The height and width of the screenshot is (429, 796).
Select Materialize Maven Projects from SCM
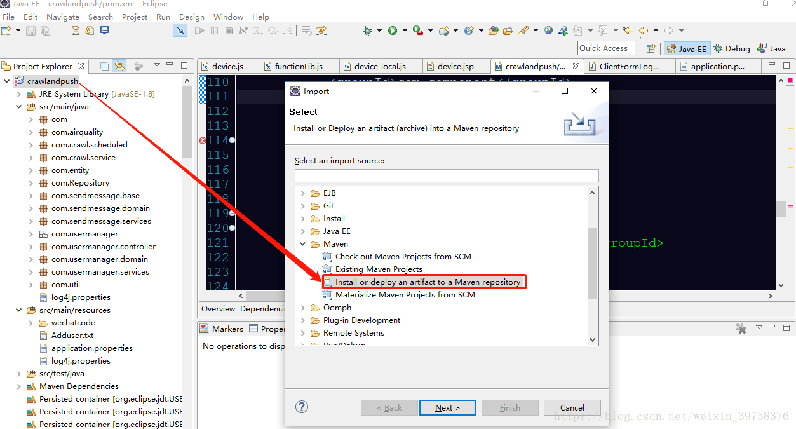pos(405,294)
